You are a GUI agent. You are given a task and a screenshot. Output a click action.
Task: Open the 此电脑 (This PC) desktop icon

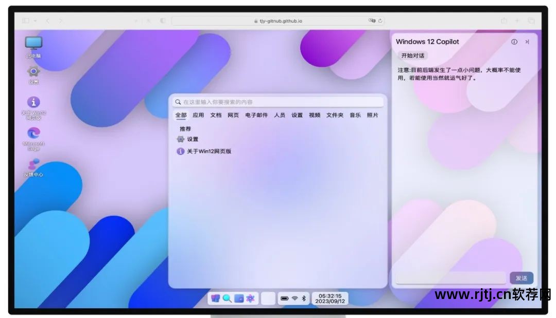pyautogui.click(x=33, y=44)
